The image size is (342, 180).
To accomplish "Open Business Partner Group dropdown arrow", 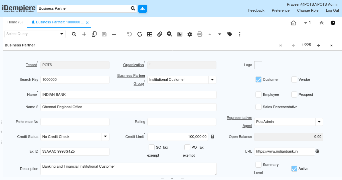I will 212,79.
